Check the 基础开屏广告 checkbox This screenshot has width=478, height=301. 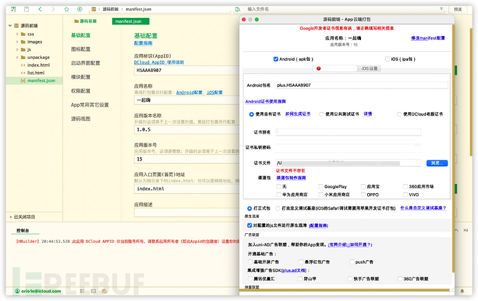click(250, 262)
